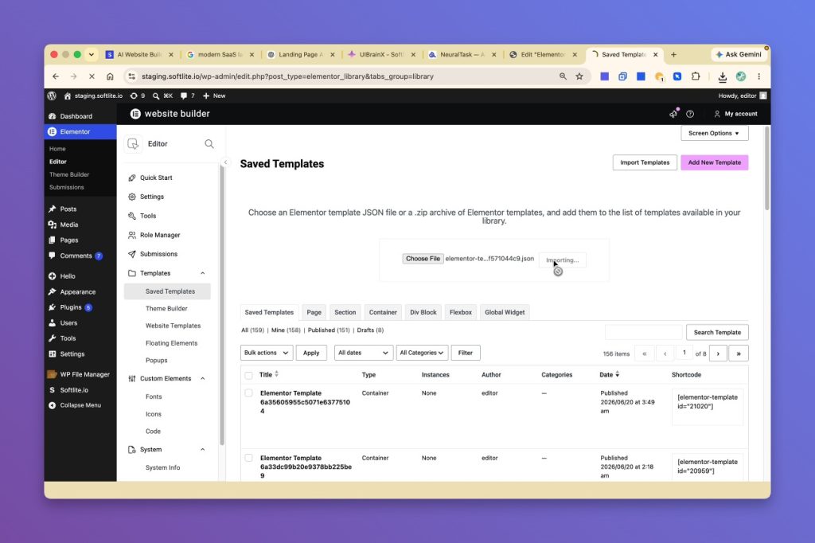Open browser Downloads icon
The width and height of the screenshot is (815, 543).
(x=723, y=77)
